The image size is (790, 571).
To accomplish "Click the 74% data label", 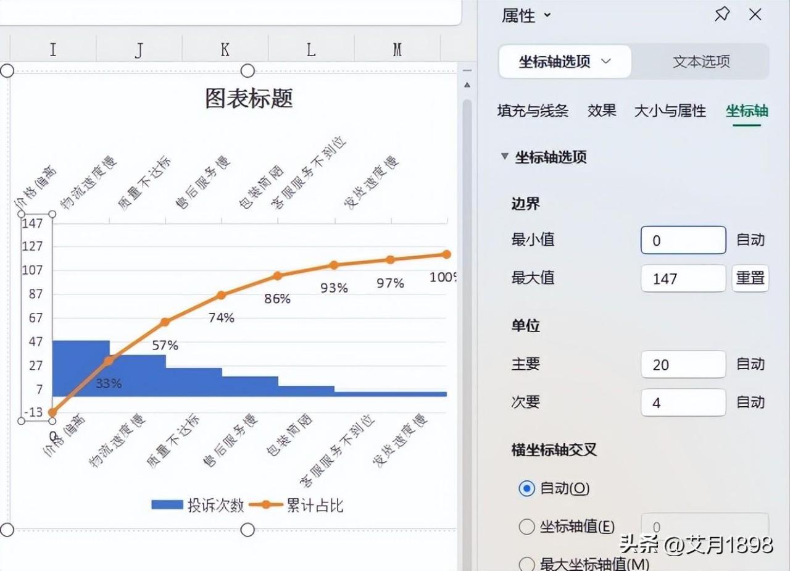I will [221, 318].
